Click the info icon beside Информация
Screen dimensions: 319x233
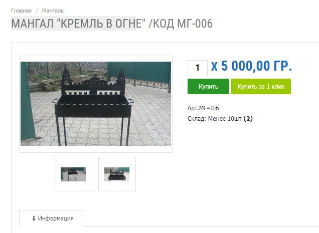[34, 218]
